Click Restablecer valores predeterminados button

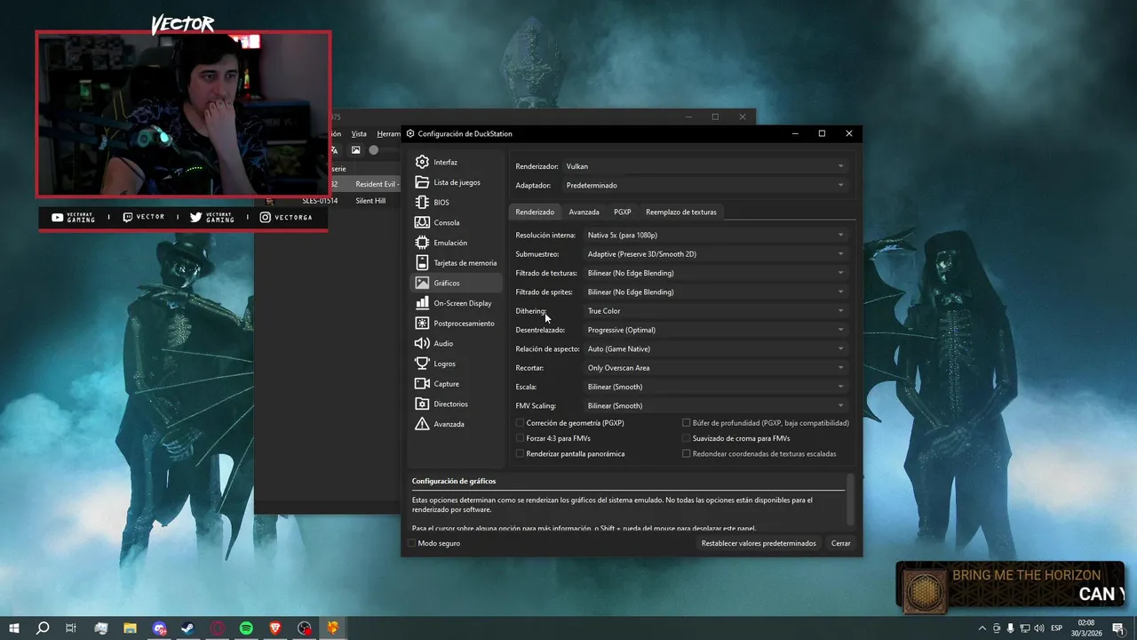[759, 543]
